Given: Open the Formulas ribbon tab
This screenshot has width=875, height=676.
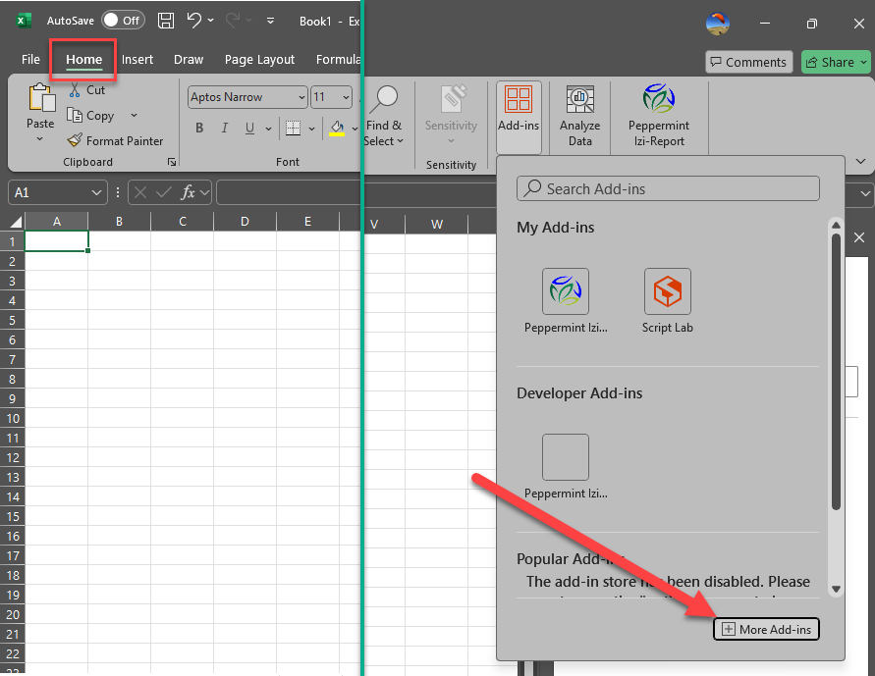Looking at the screenshot, I should (338, 59).
